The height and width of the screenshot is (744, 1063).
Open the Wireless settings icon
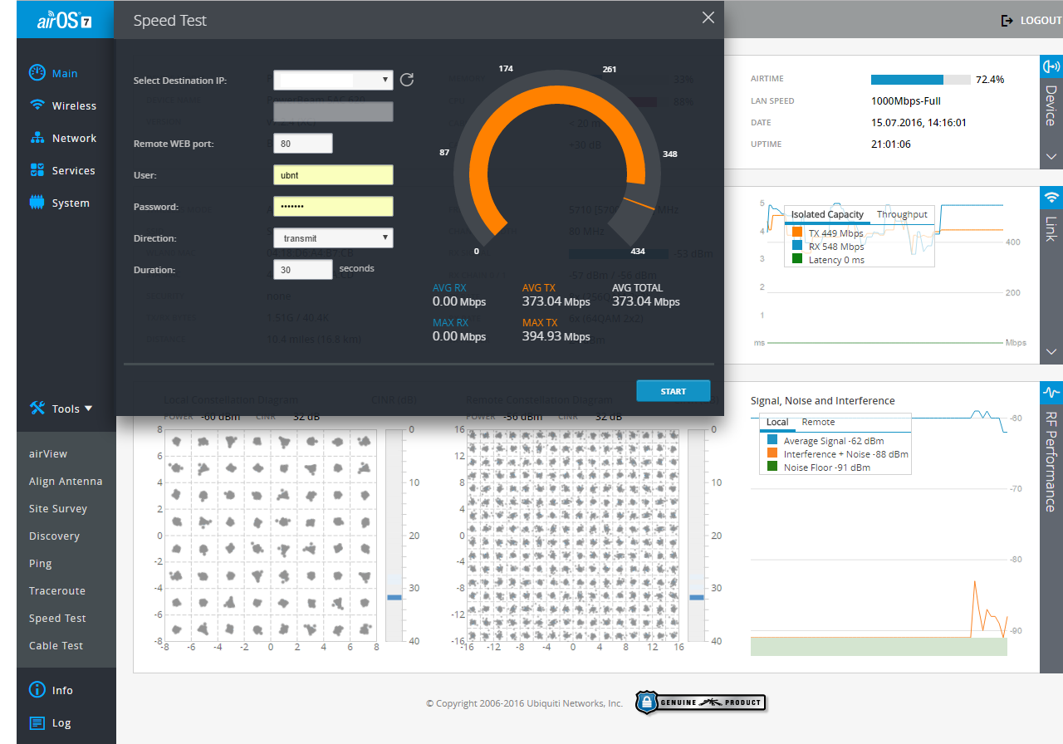[x=37, y=105]
